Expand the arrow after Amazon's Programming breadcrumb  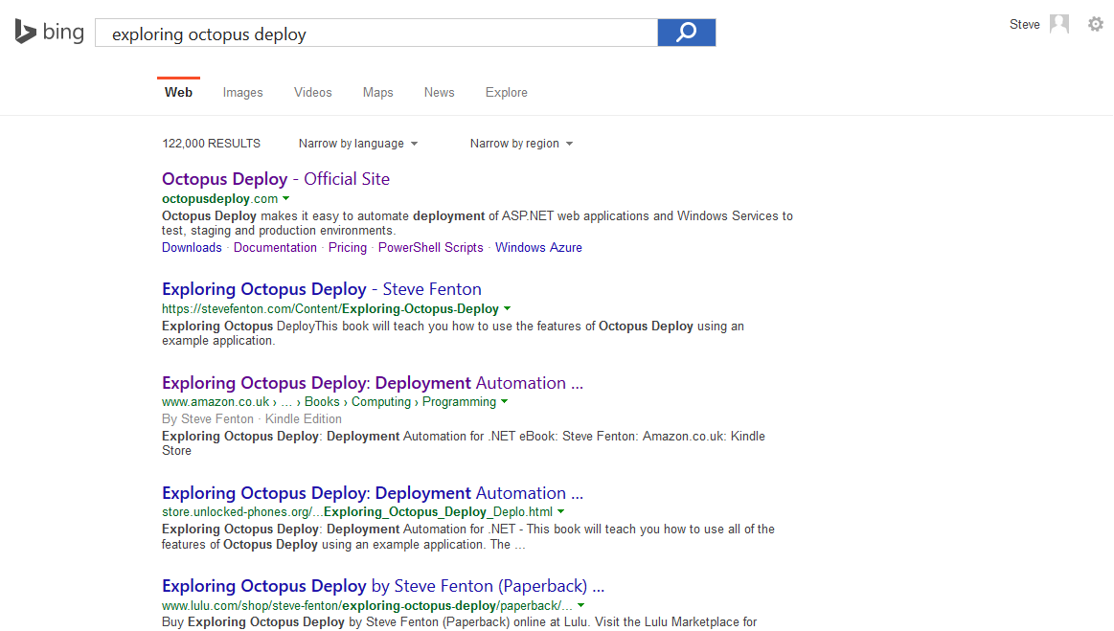coord(505,402)
